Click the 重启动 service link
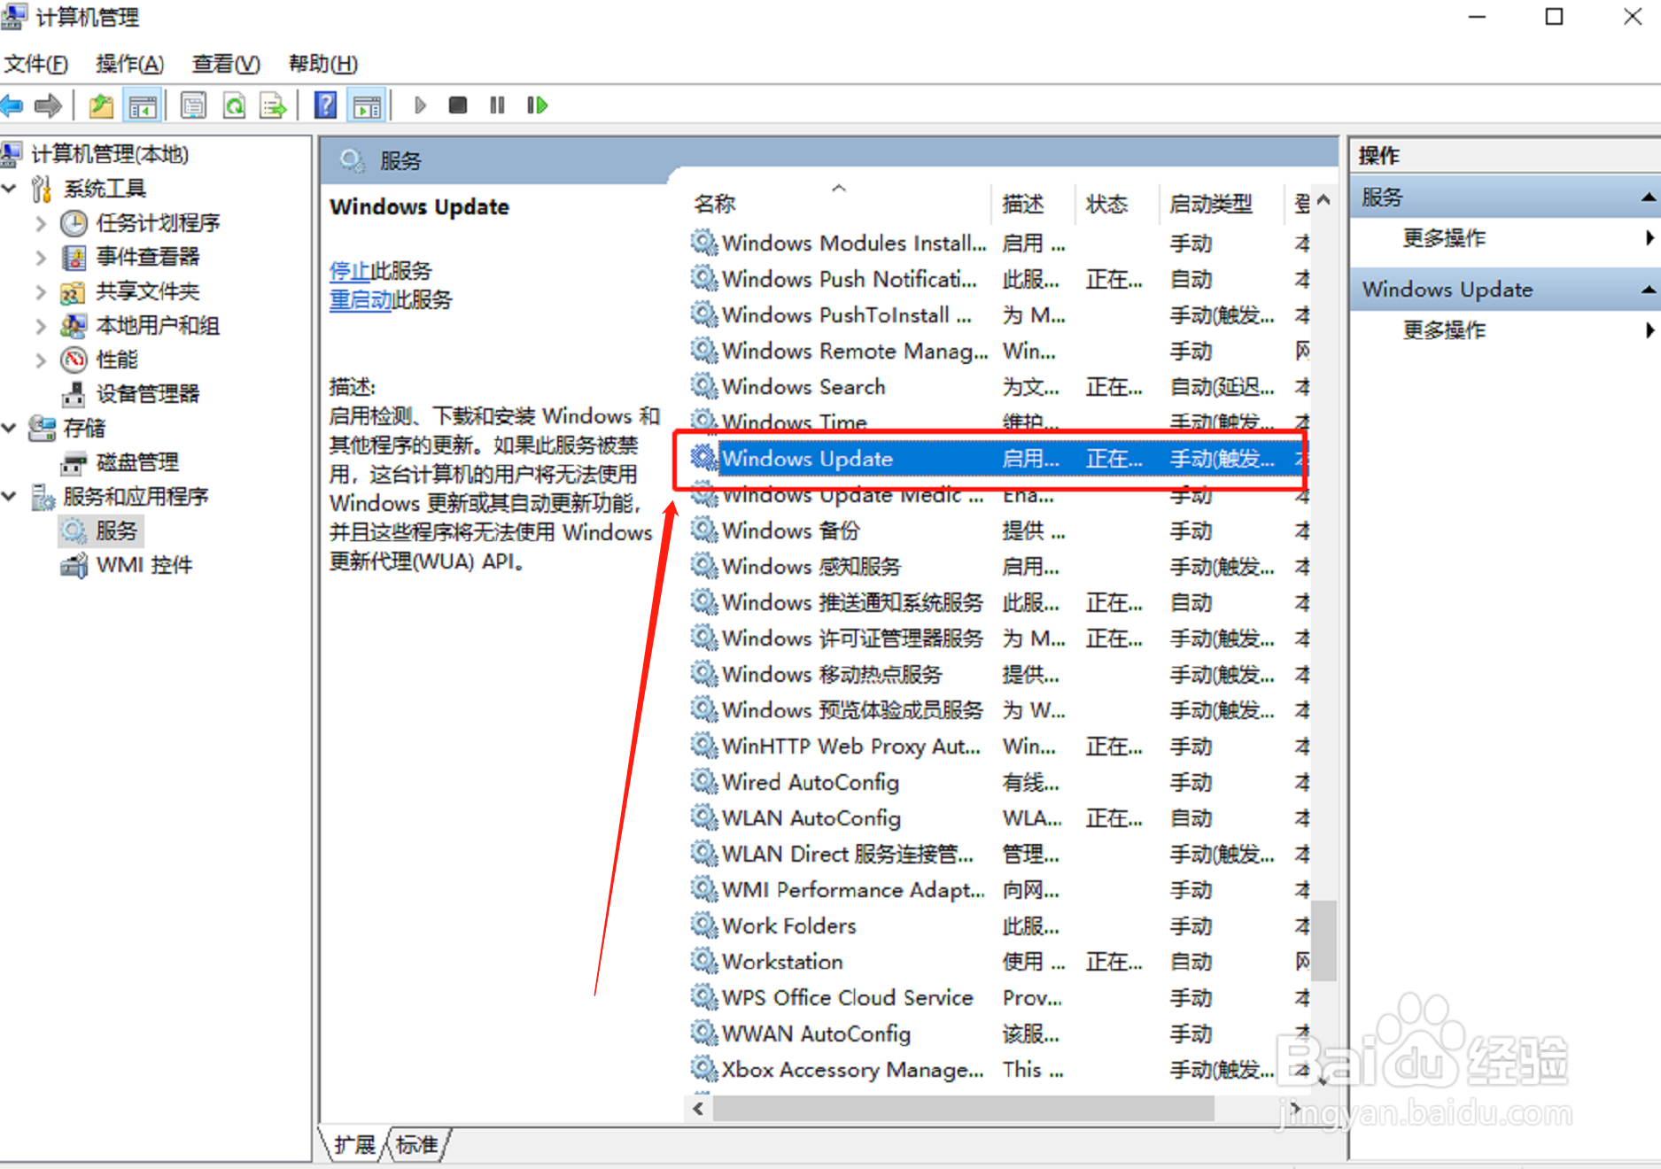Viewport: 1661px width, 1169px height. coord(361,300)
